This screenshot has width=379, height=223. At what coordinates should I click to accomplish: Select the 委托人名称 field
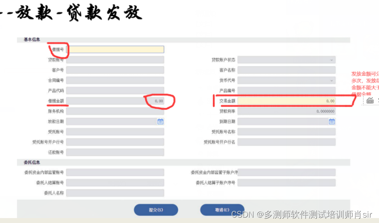[115, 193]
